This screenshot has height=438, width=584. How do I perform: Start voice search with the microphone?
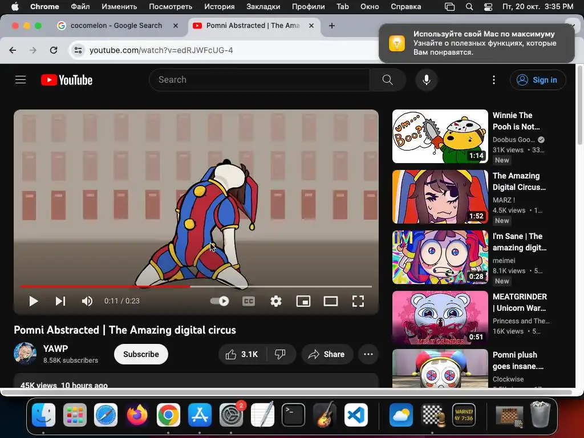click(427, 80)
